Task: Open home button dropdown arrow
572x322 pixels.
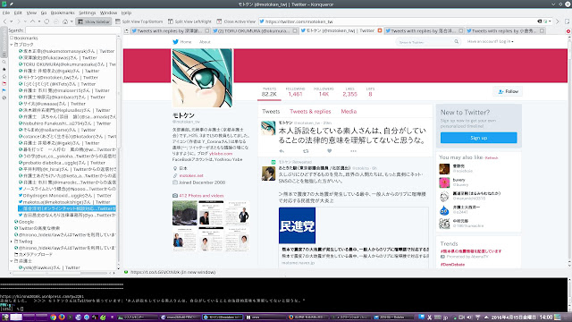Action: (x=71, y=21)
